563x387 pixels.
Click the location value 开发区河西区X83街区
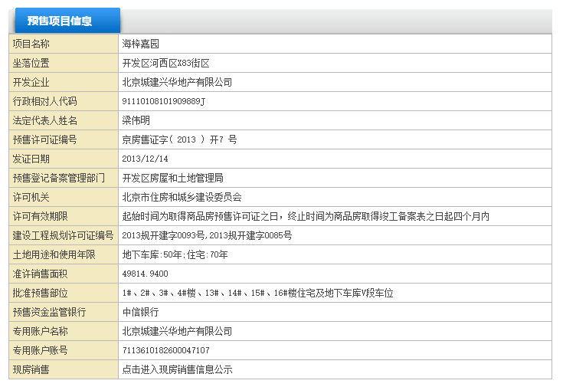click(x=165, y=63)
